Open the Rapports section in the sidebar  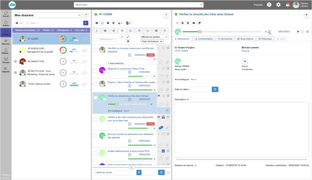(6, 69)
